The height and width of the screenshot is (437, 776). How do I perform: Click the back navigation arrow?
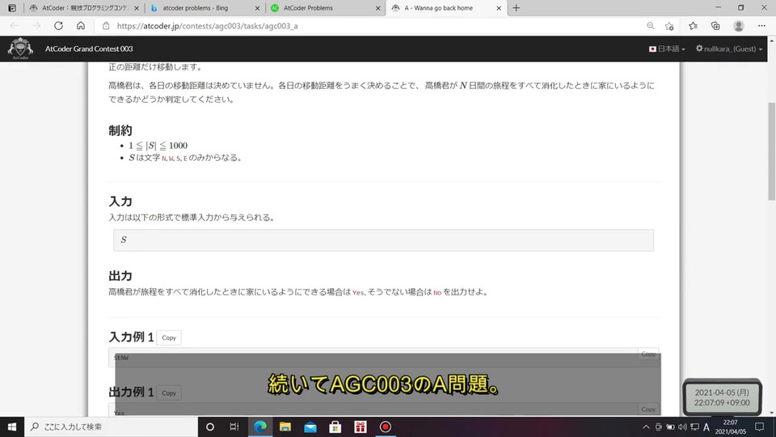15,26
